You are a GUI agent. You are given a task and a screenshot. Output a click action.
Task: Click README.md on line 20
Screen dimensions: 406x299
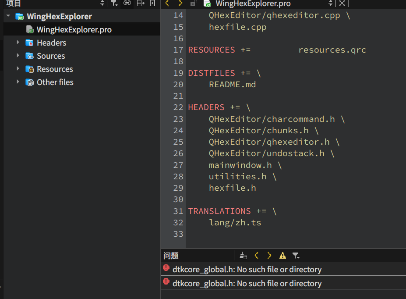[x=232, y=85]
